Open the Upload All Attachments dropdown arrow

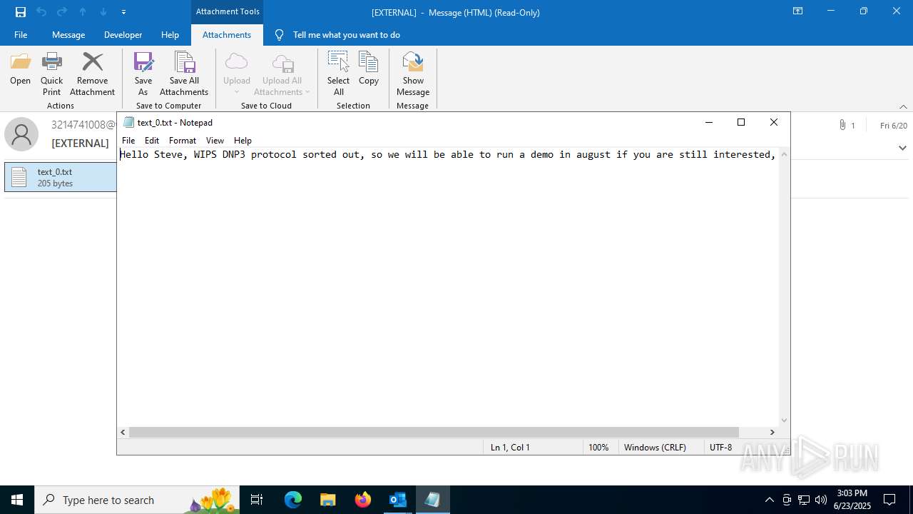pyautogui.click(x=307, y=91)
